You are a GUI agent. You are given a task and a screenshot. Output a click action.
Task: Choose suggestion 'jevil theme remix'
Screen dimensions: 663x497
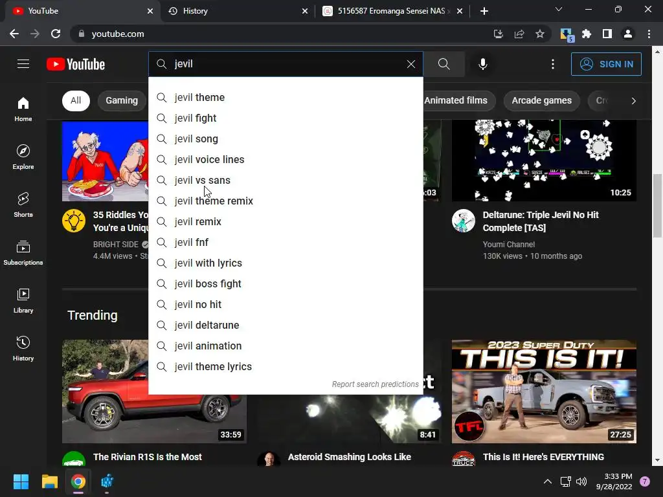pos(286,201)
